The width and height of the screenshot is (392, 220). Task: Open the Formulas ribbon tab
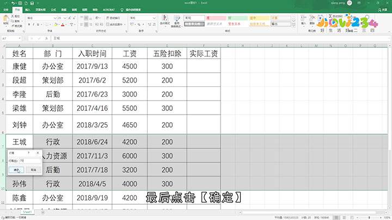click(53, 10)
